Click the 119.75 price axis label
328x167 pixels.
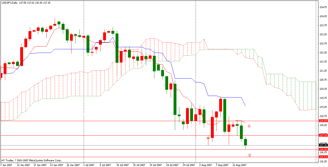point(323,98)
